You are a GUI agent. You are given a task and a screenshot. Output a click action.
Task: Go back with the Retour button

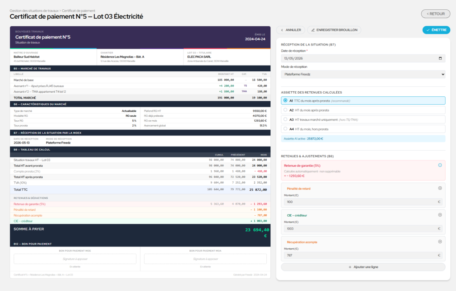(x=436, y=14)
